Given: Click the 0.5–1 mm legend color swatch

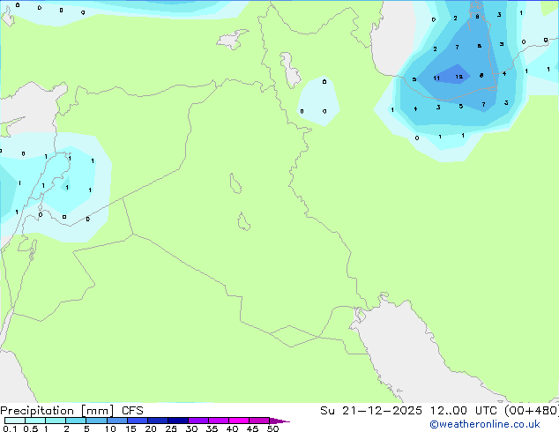Looking at the screenshot, I should 35,421.
